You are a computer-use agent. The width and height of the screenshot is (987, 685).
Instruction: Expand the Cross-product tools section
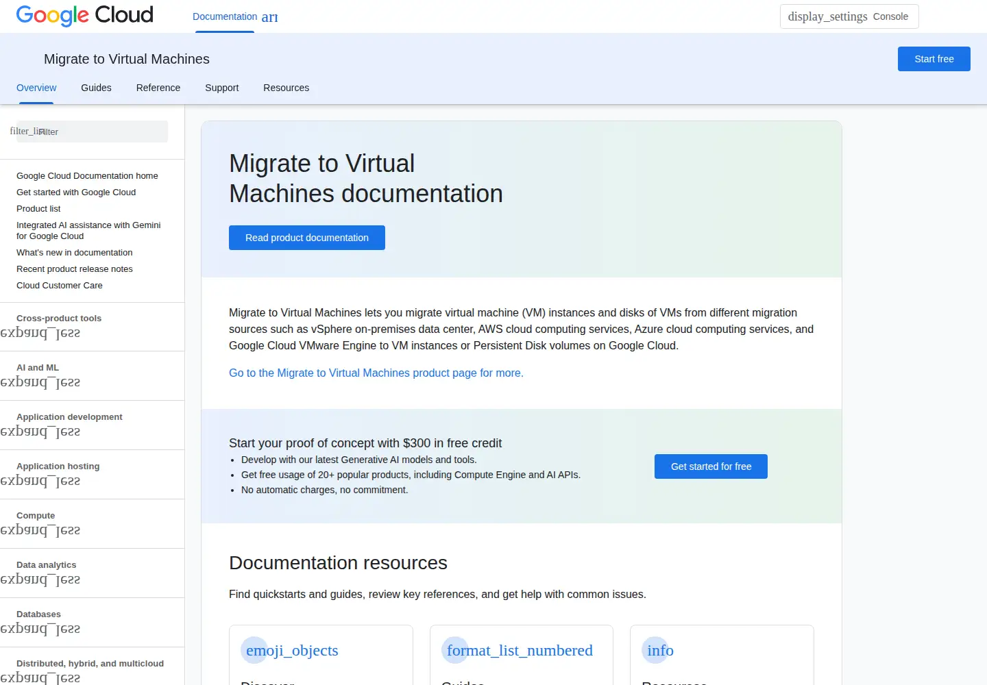[x=40, y=333]
